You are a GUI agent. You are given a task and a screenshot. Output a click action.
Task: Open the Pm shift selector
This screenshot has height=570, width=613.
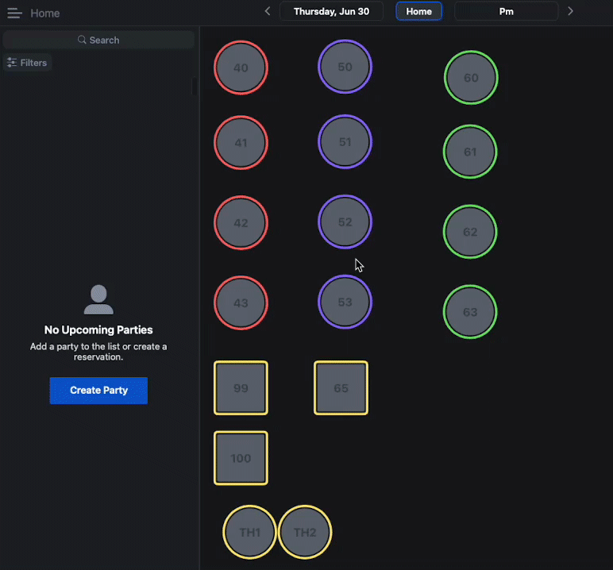click(507, 11)
